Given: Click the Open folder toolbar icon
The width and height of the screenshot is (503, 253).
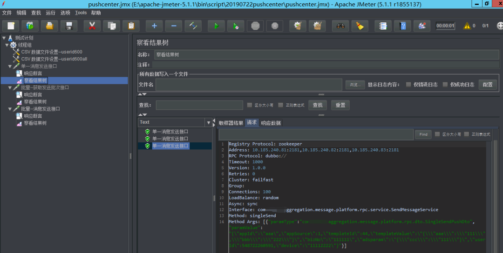Looking at the screenshot, I should pos(49,26).
